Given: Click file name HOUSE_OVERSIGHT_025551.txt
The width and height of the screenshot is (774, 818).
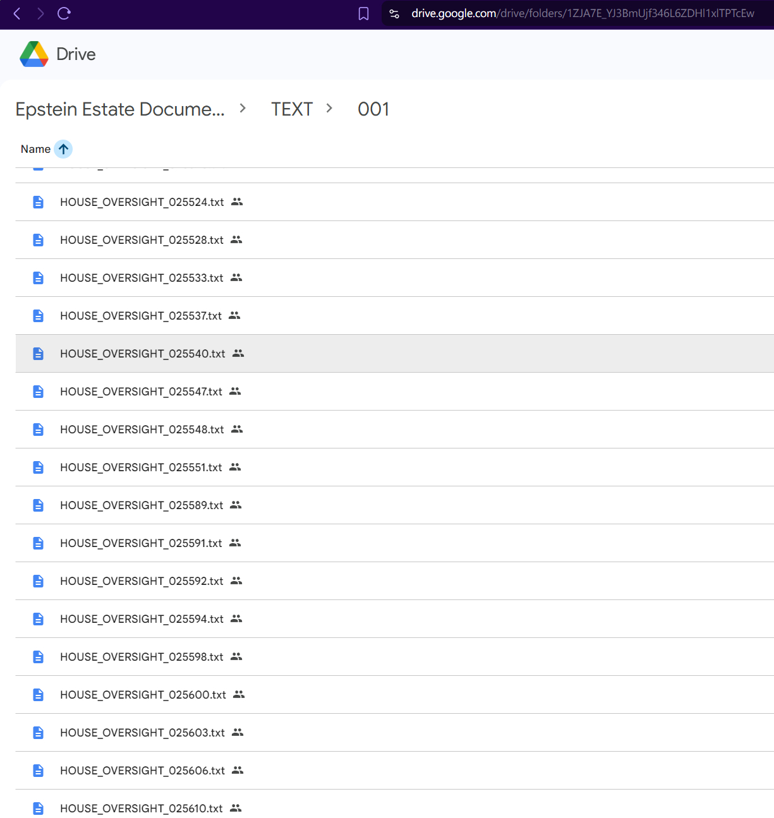Looking at the screenshot, I should tap(142, 467).
